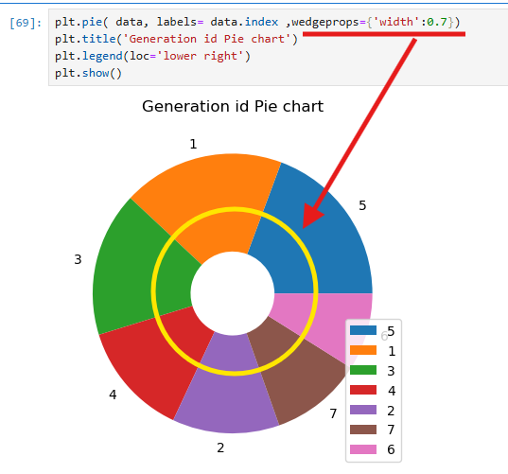Click the red legend swatch for 4

point(363,390)
